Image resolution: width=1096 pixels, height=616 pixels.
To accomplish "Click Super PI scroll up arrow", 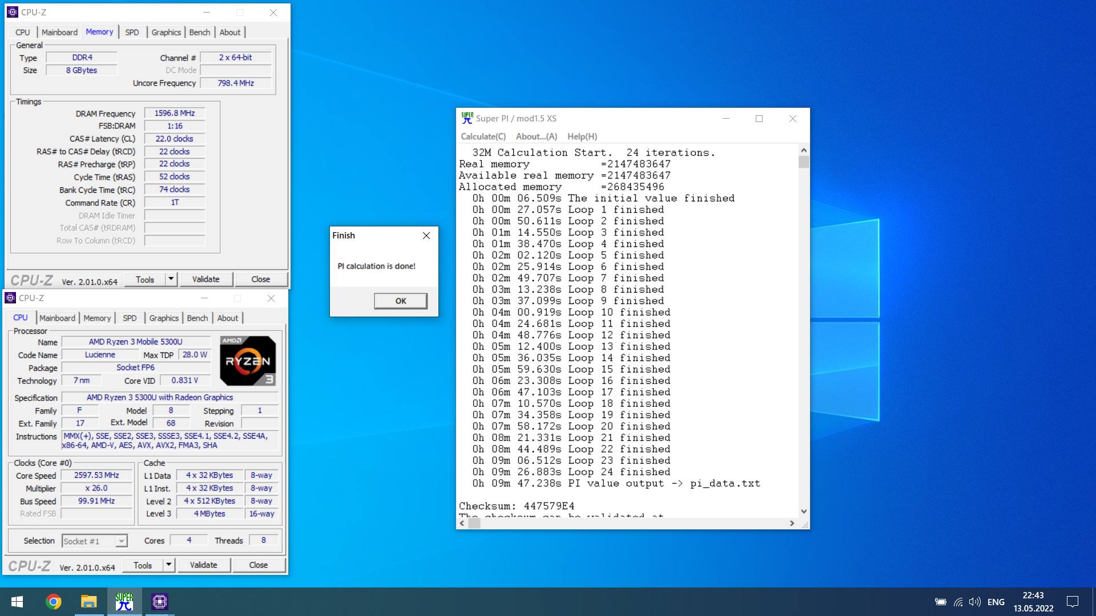I will 804,150.
